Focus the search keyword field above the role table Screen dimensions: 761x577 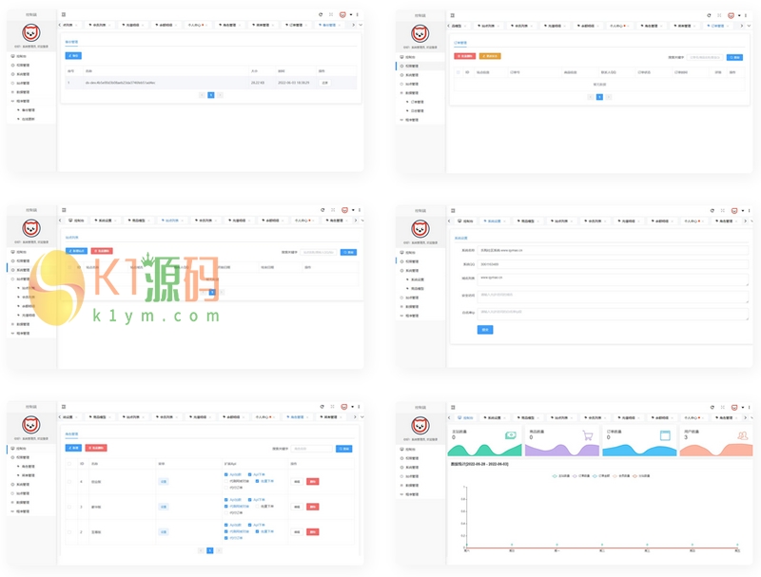(x=312, y=449)
